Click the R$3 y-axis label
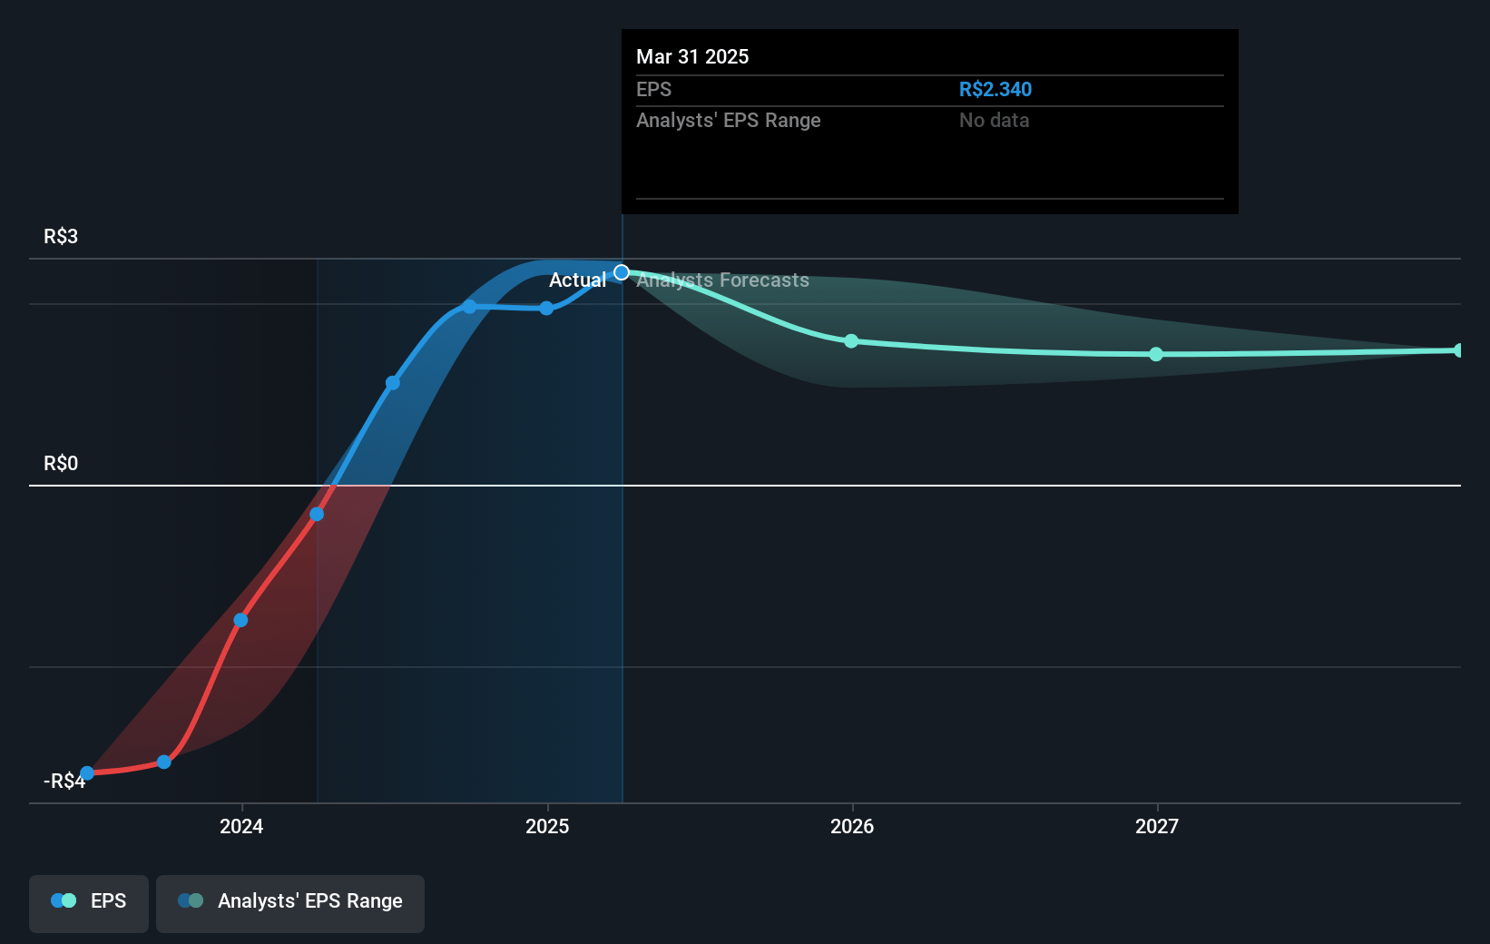Viewport: 1490px width, 944px height. pyautogui.click(x=61, y=237)
